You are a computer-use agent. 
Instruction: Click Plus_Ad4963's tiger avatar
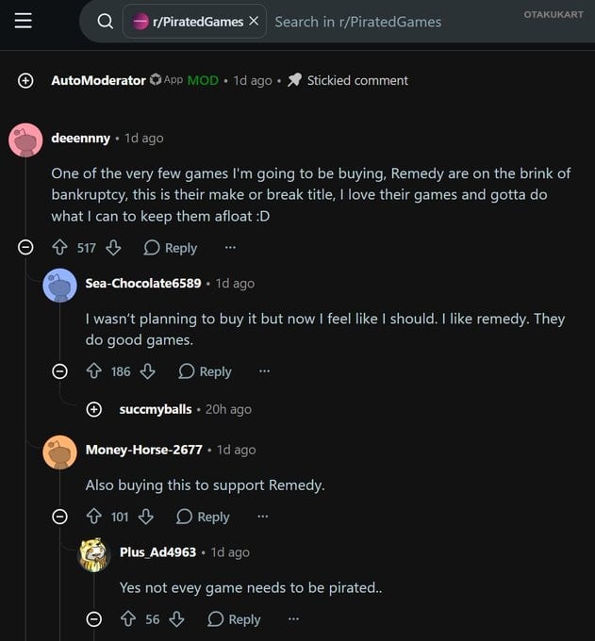(94, 554)
